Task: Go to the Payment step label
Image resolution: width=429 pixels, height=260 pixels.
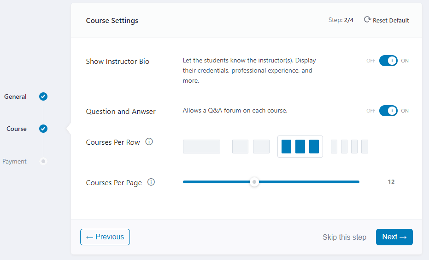Action: tap(14, 162)
